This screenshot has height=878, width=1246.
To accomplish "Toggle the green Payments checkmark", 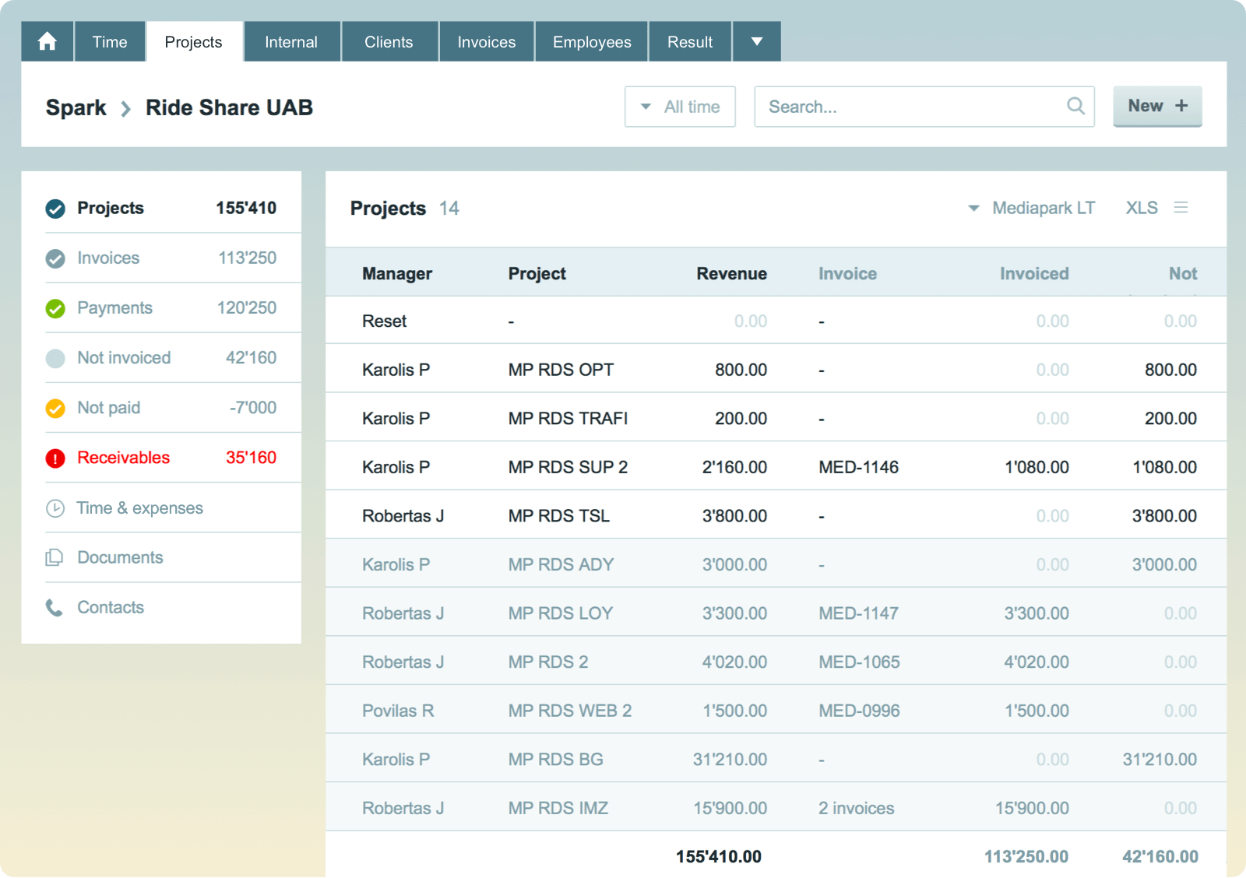I will click(55, 307).
